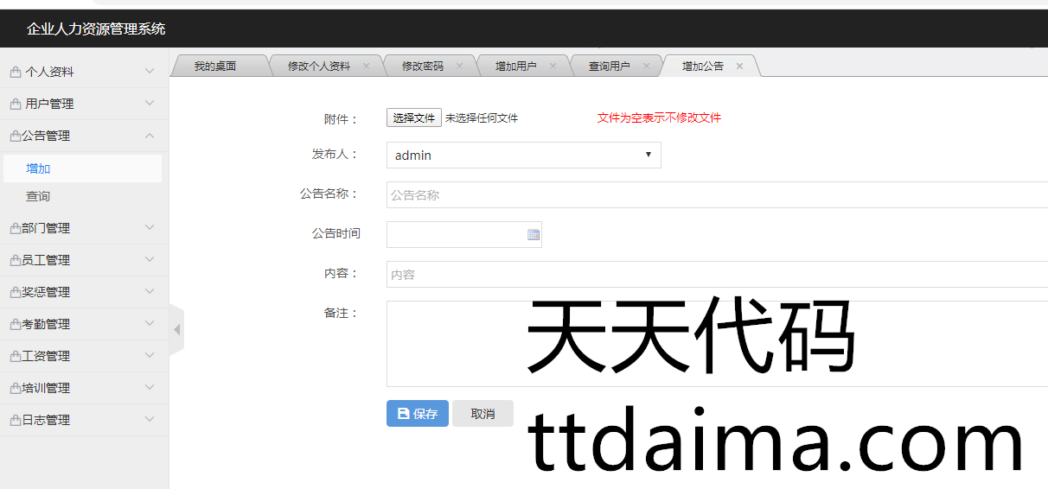Click the lock icon beside 个人资料
Image resolution: width=1048 pixels, height=489 pixels.
[x=16, y=73]
